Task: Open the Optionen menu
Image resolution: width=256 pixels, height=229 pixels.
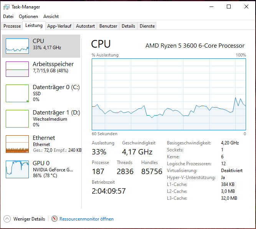Action: (x=28, y=17)
